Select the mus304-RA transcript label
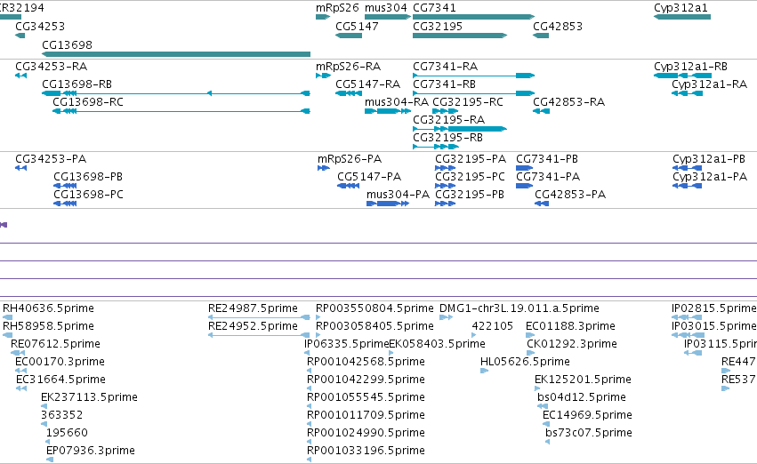The width and height of the screenshot is (757, 464). pyautogui.click(x=397, y=102)
